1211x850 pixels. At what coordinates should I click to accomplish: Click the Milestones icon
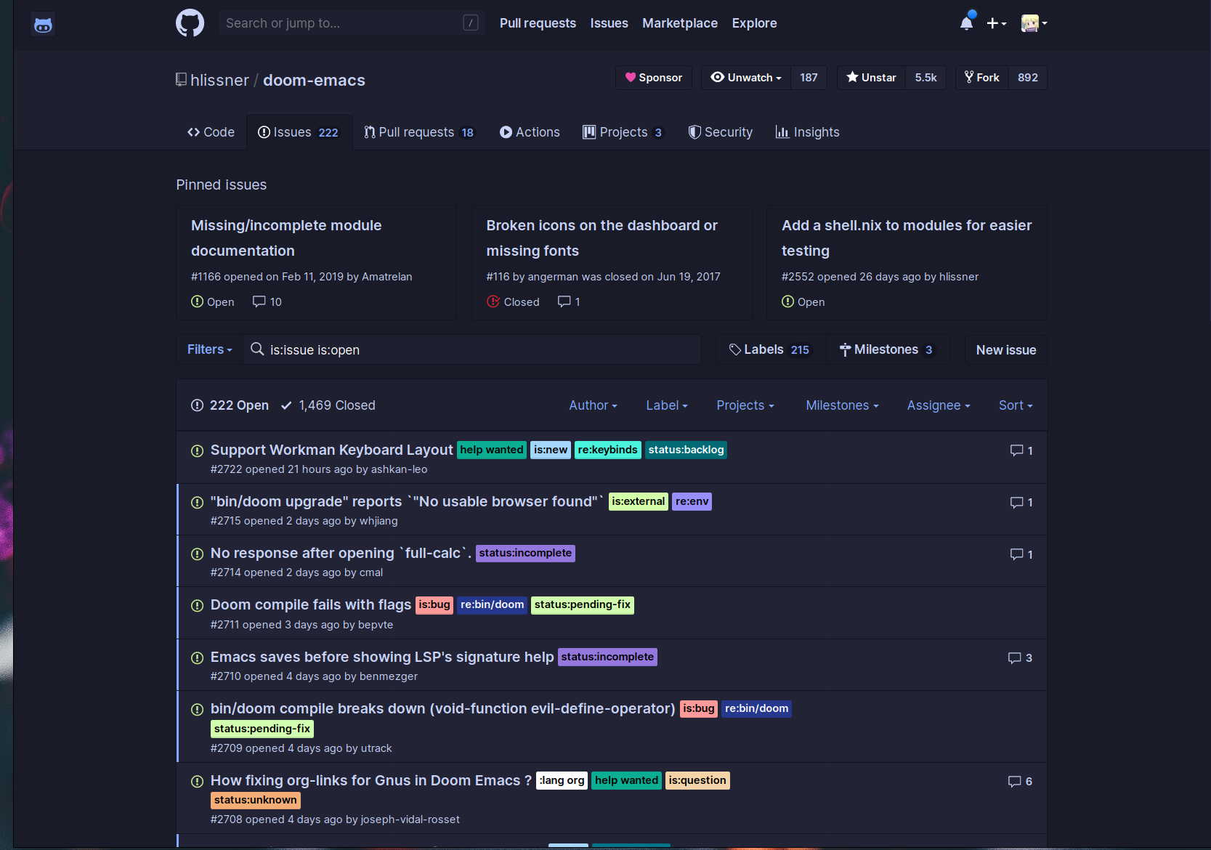pos(845,349)
